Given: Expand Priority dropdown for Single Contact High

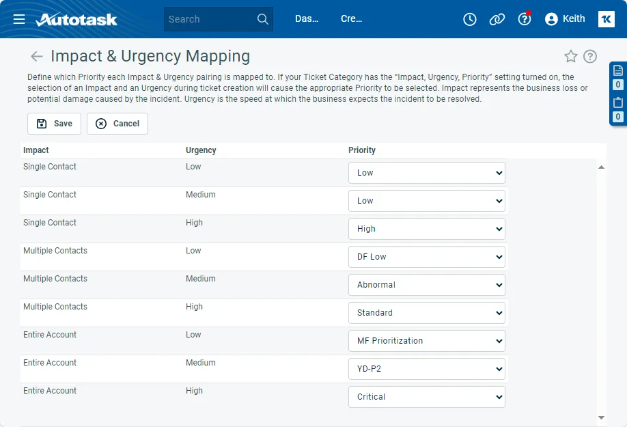Looking at the screenshot, I should 427,229.
